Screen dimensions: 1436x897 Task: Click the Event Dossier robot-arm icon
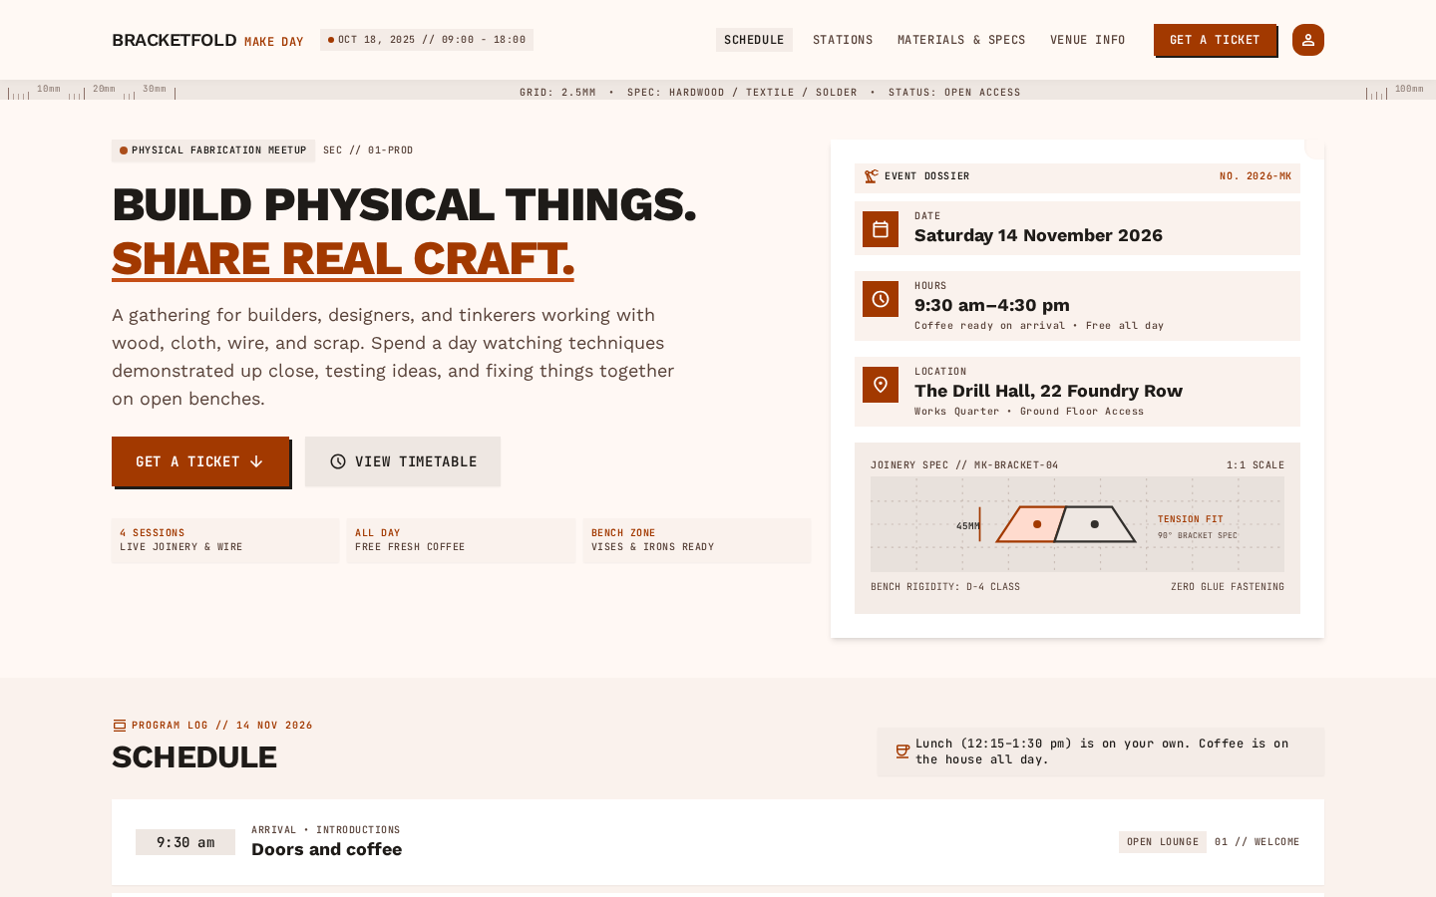tap(871, 176)
